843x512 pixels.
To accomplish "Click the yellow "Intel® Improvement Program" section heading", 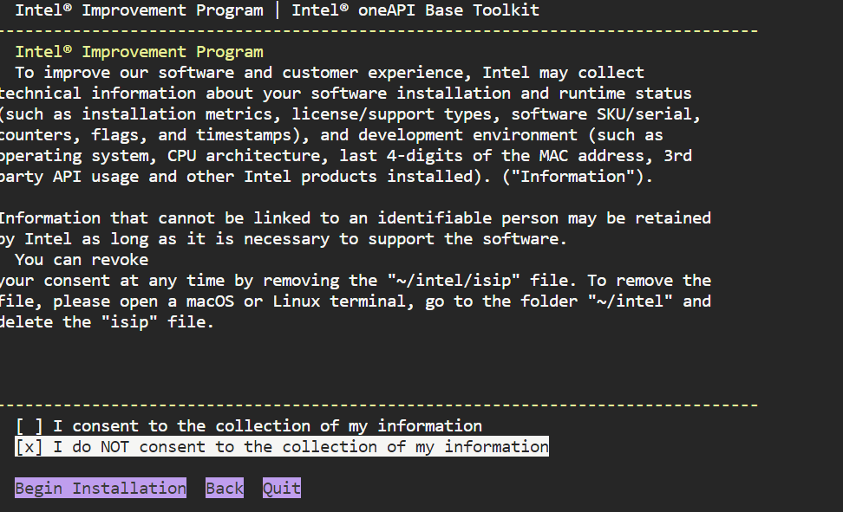I will (139, 52).
